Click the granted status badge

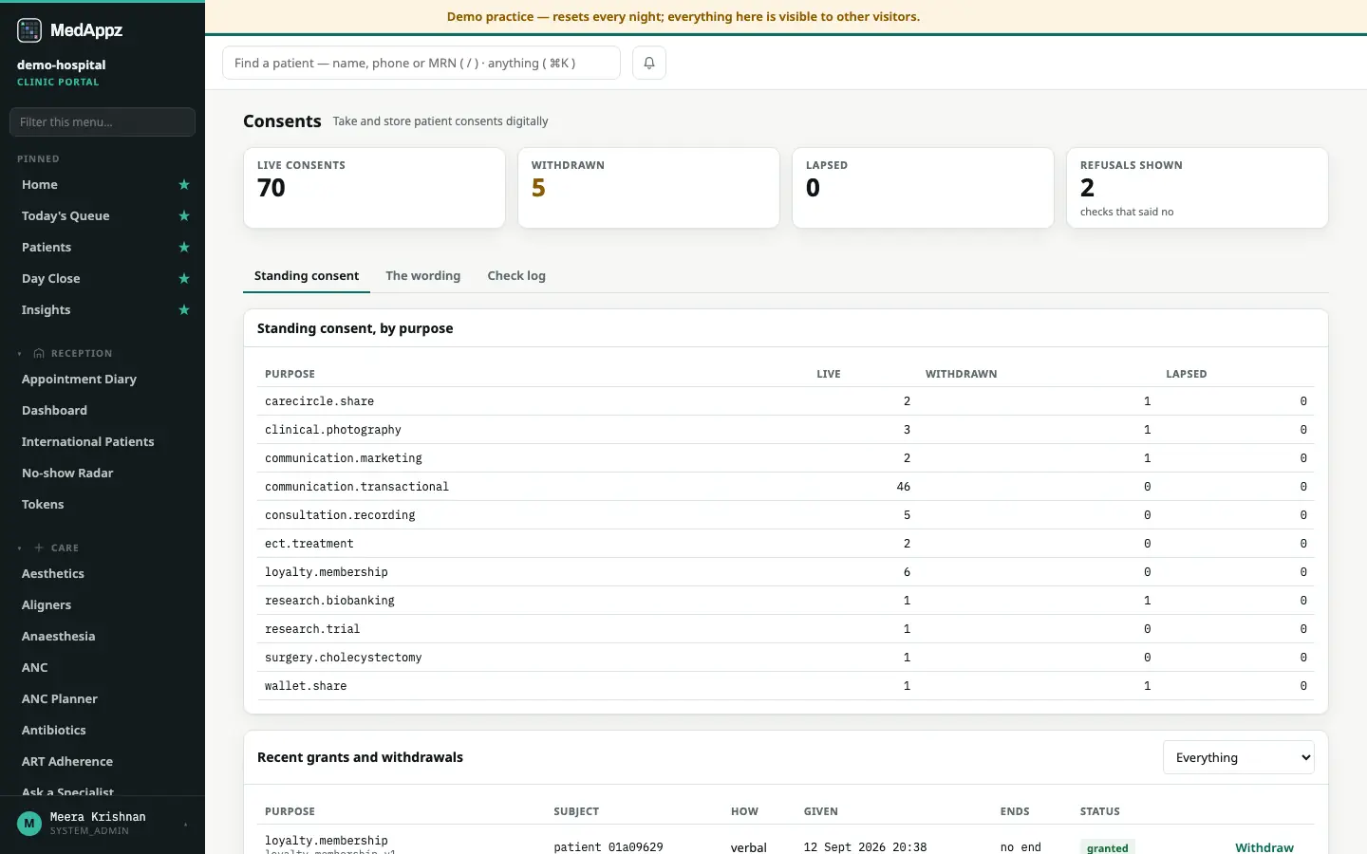click(x=1107, y=847)
